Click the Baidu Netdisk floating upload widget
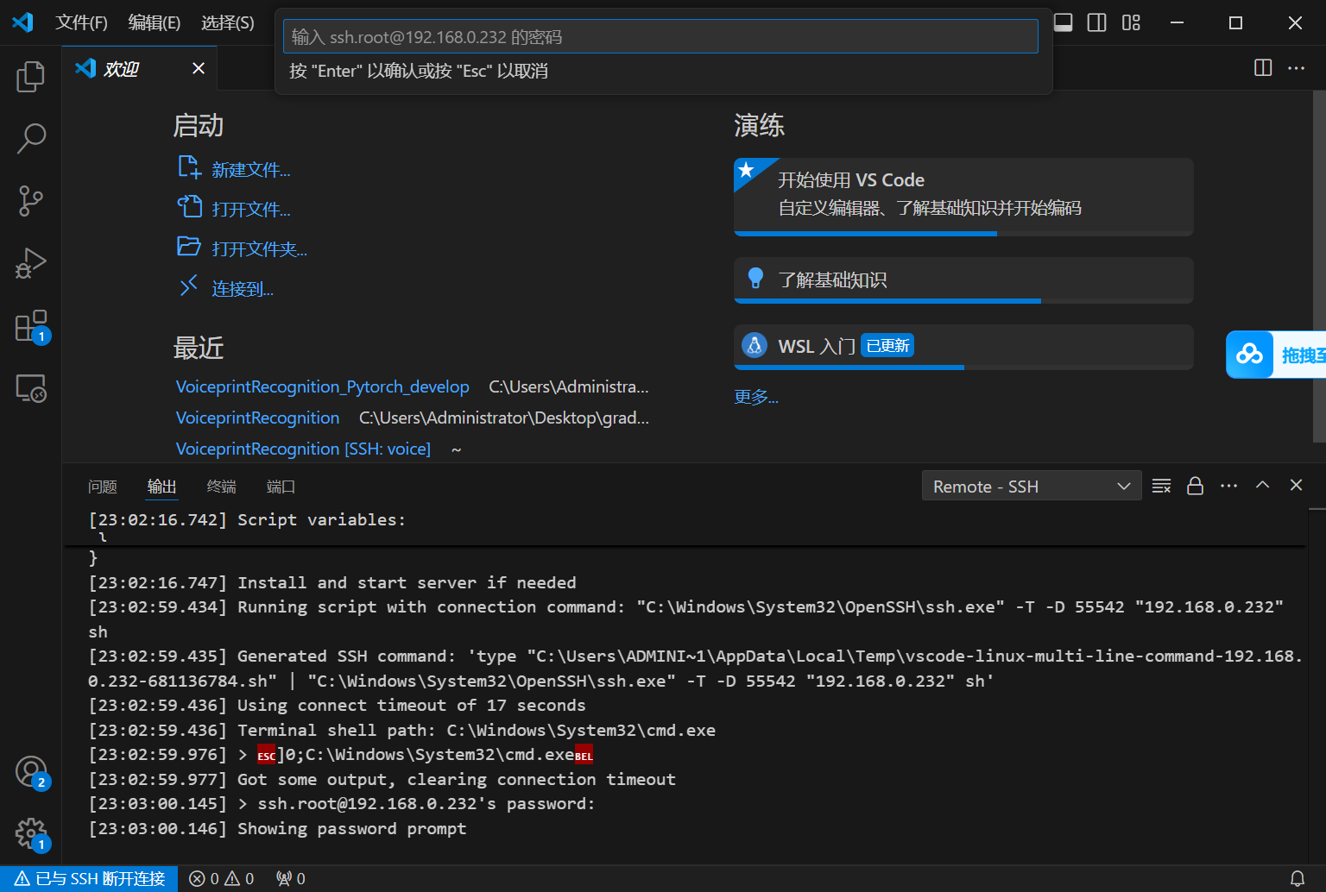Viewport: 1326px width, 892px height. pos(1276,355)
